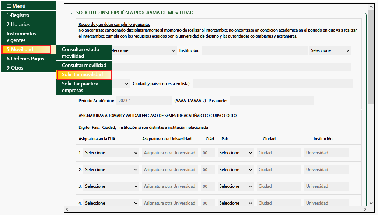The image size is (378, 215).
Task: Open row 4 Asignatura en la FUA dropdown
Action: (111, 203)
